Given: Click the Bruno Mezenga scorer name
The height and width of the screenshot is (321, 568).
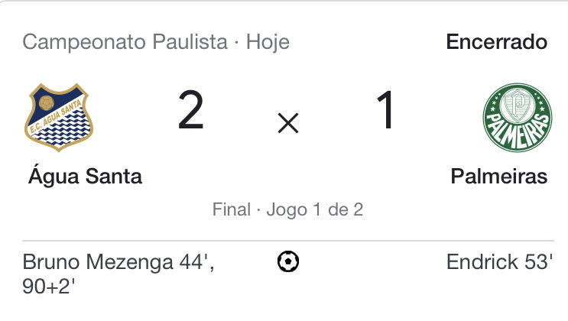Looking at the screenshot, I should [x=98, y=262].
